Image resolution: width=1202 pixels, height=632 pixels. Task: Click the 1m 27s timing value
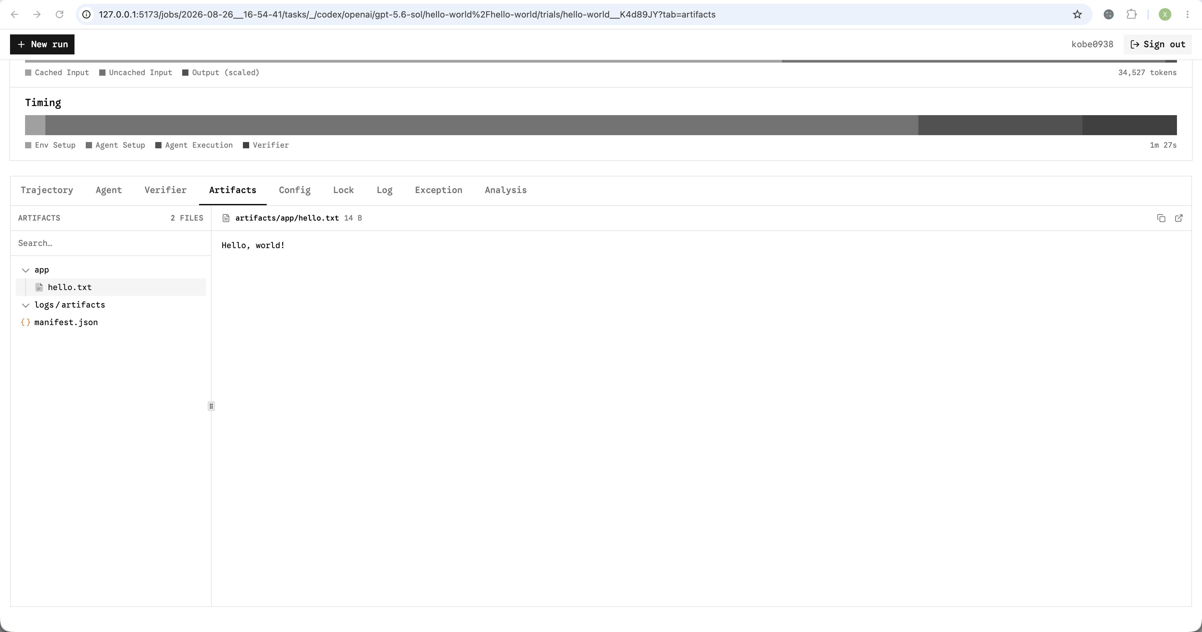tap(1163, 145)
